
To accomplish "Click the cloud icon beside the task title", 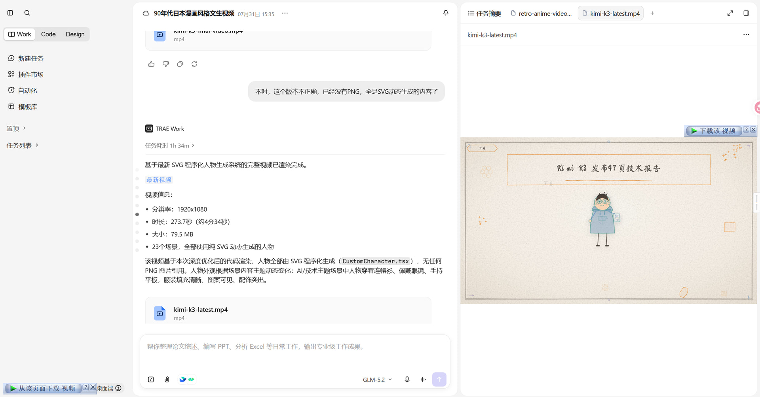I will point(146,13).
